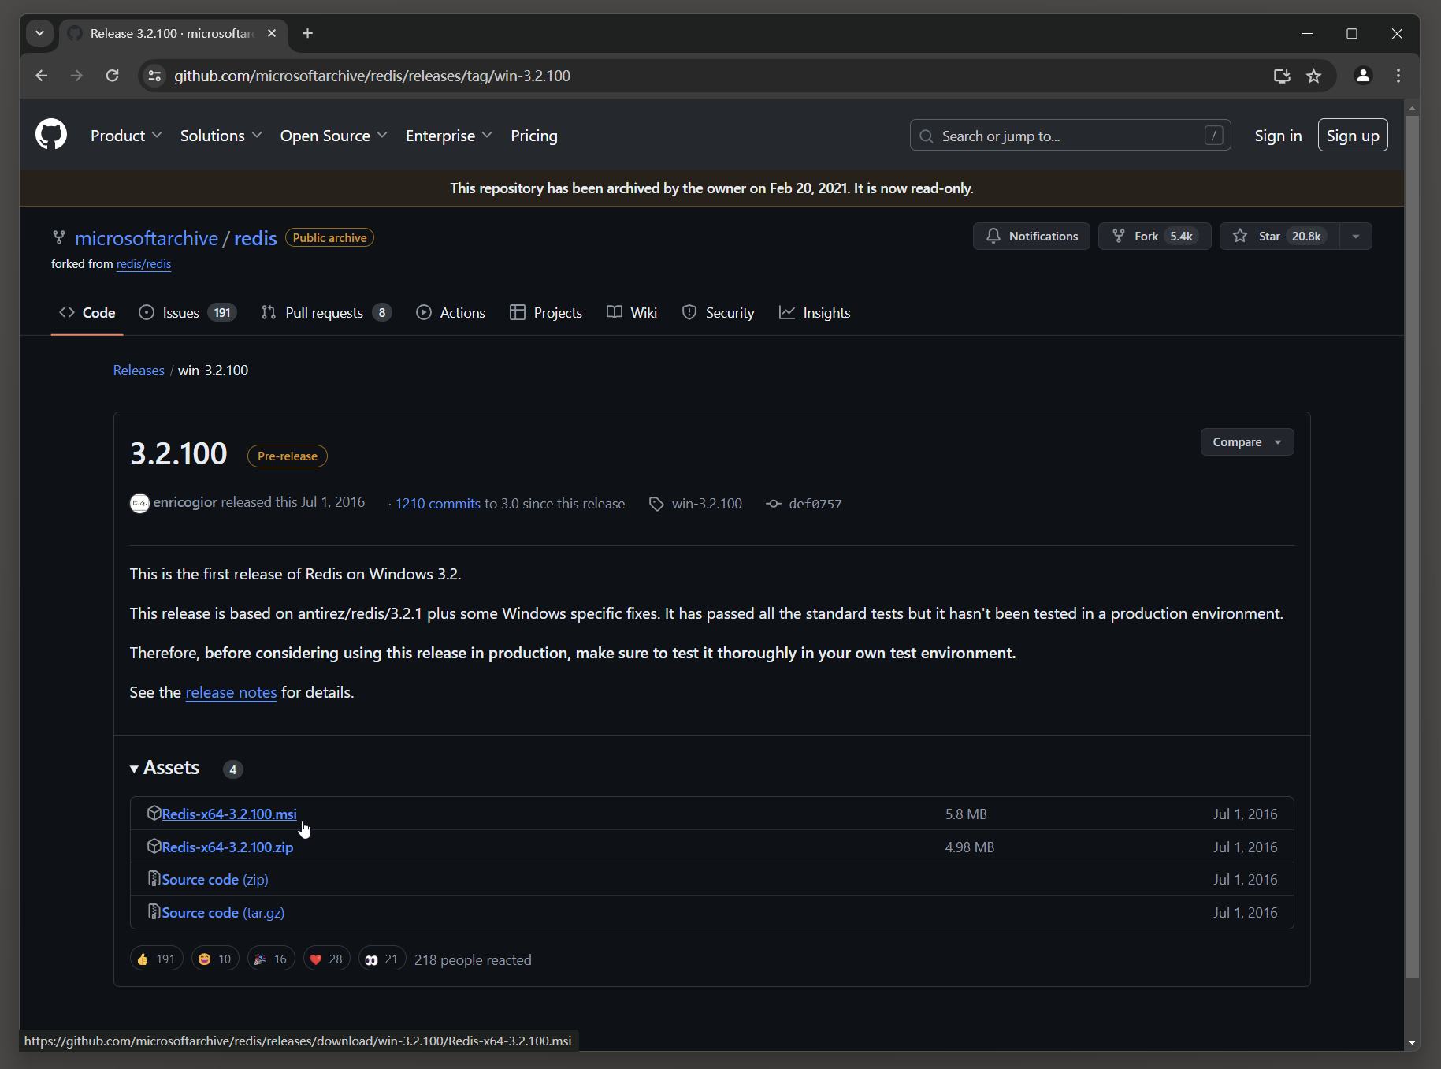Open the redis/redis forked-from link
The width and height of the screenshot is (1441, 1069).
point(143,264)
